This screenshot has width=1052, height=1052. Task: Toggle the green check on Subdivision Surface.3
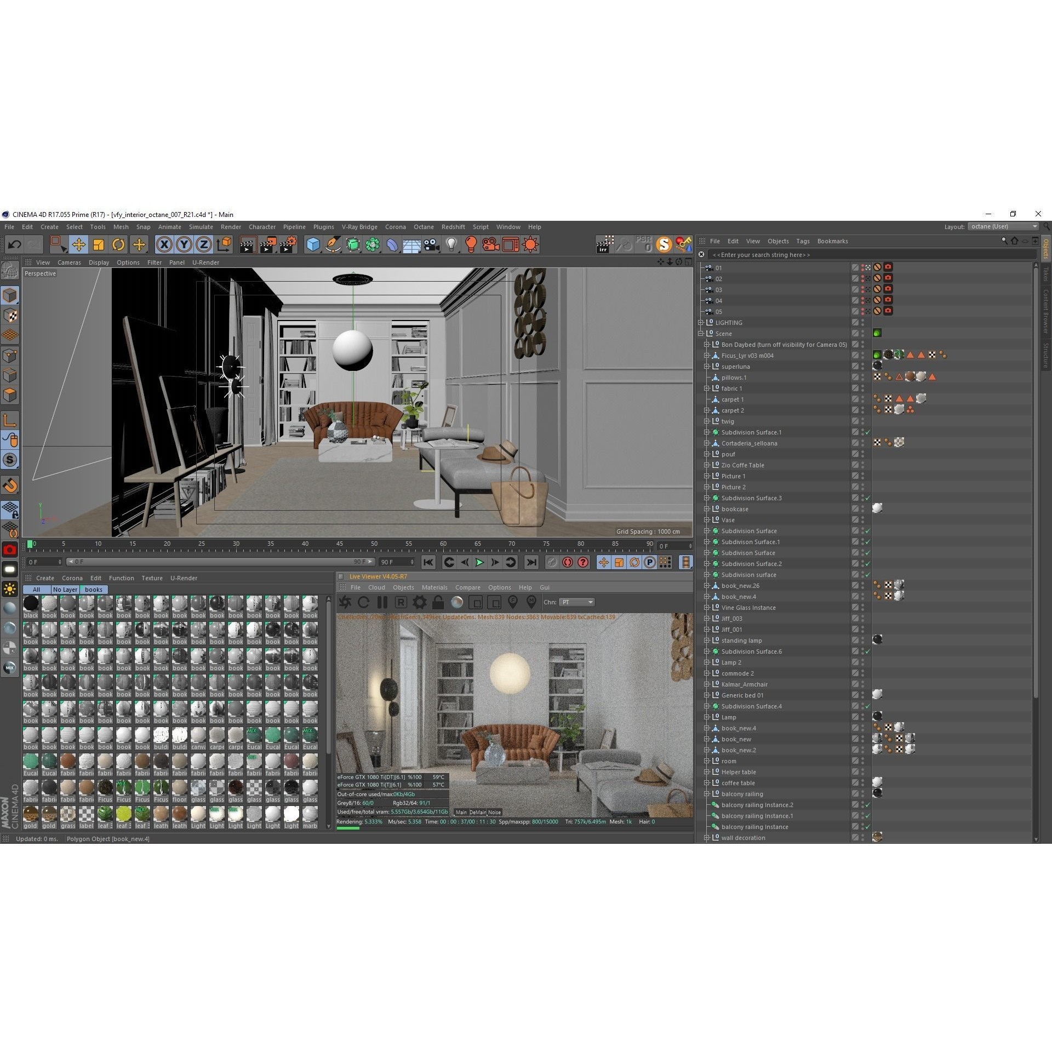[868, 498]
